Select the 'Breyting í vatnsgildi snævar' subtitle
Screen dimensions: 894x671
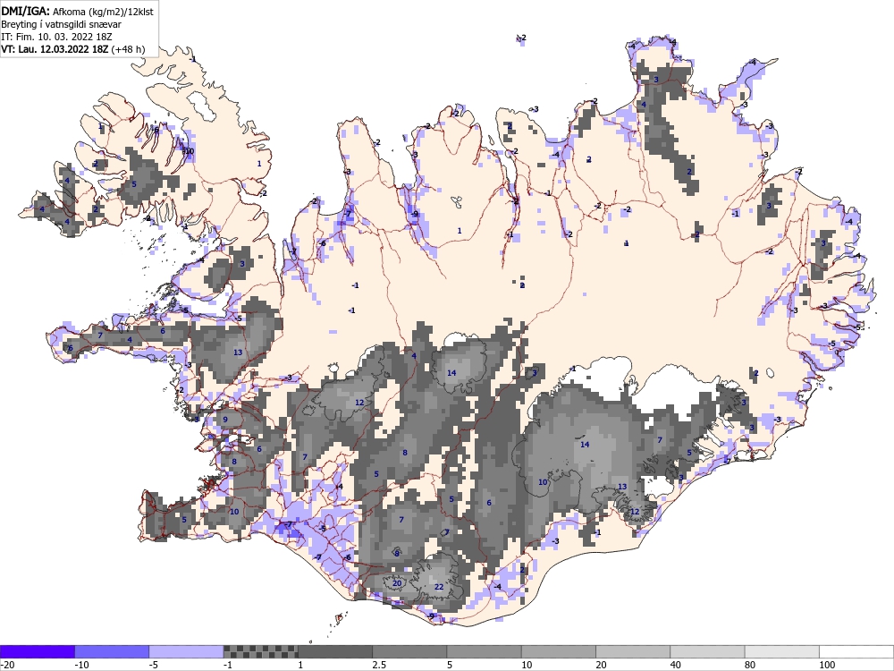[x=61, y=24]
